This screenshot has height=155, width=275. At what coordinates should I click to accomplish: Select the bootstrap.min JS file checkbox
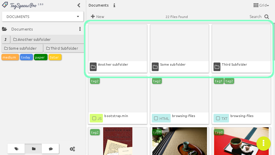point(94,118)
